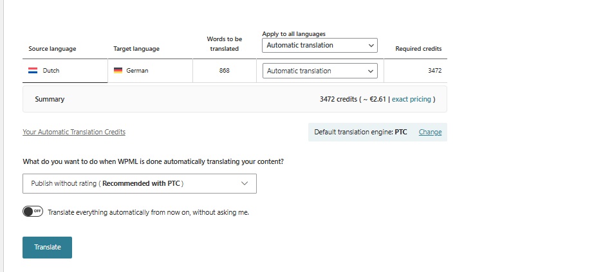
Task: Open Your Automatic Translation Credits link
Action: pos(74,132)
